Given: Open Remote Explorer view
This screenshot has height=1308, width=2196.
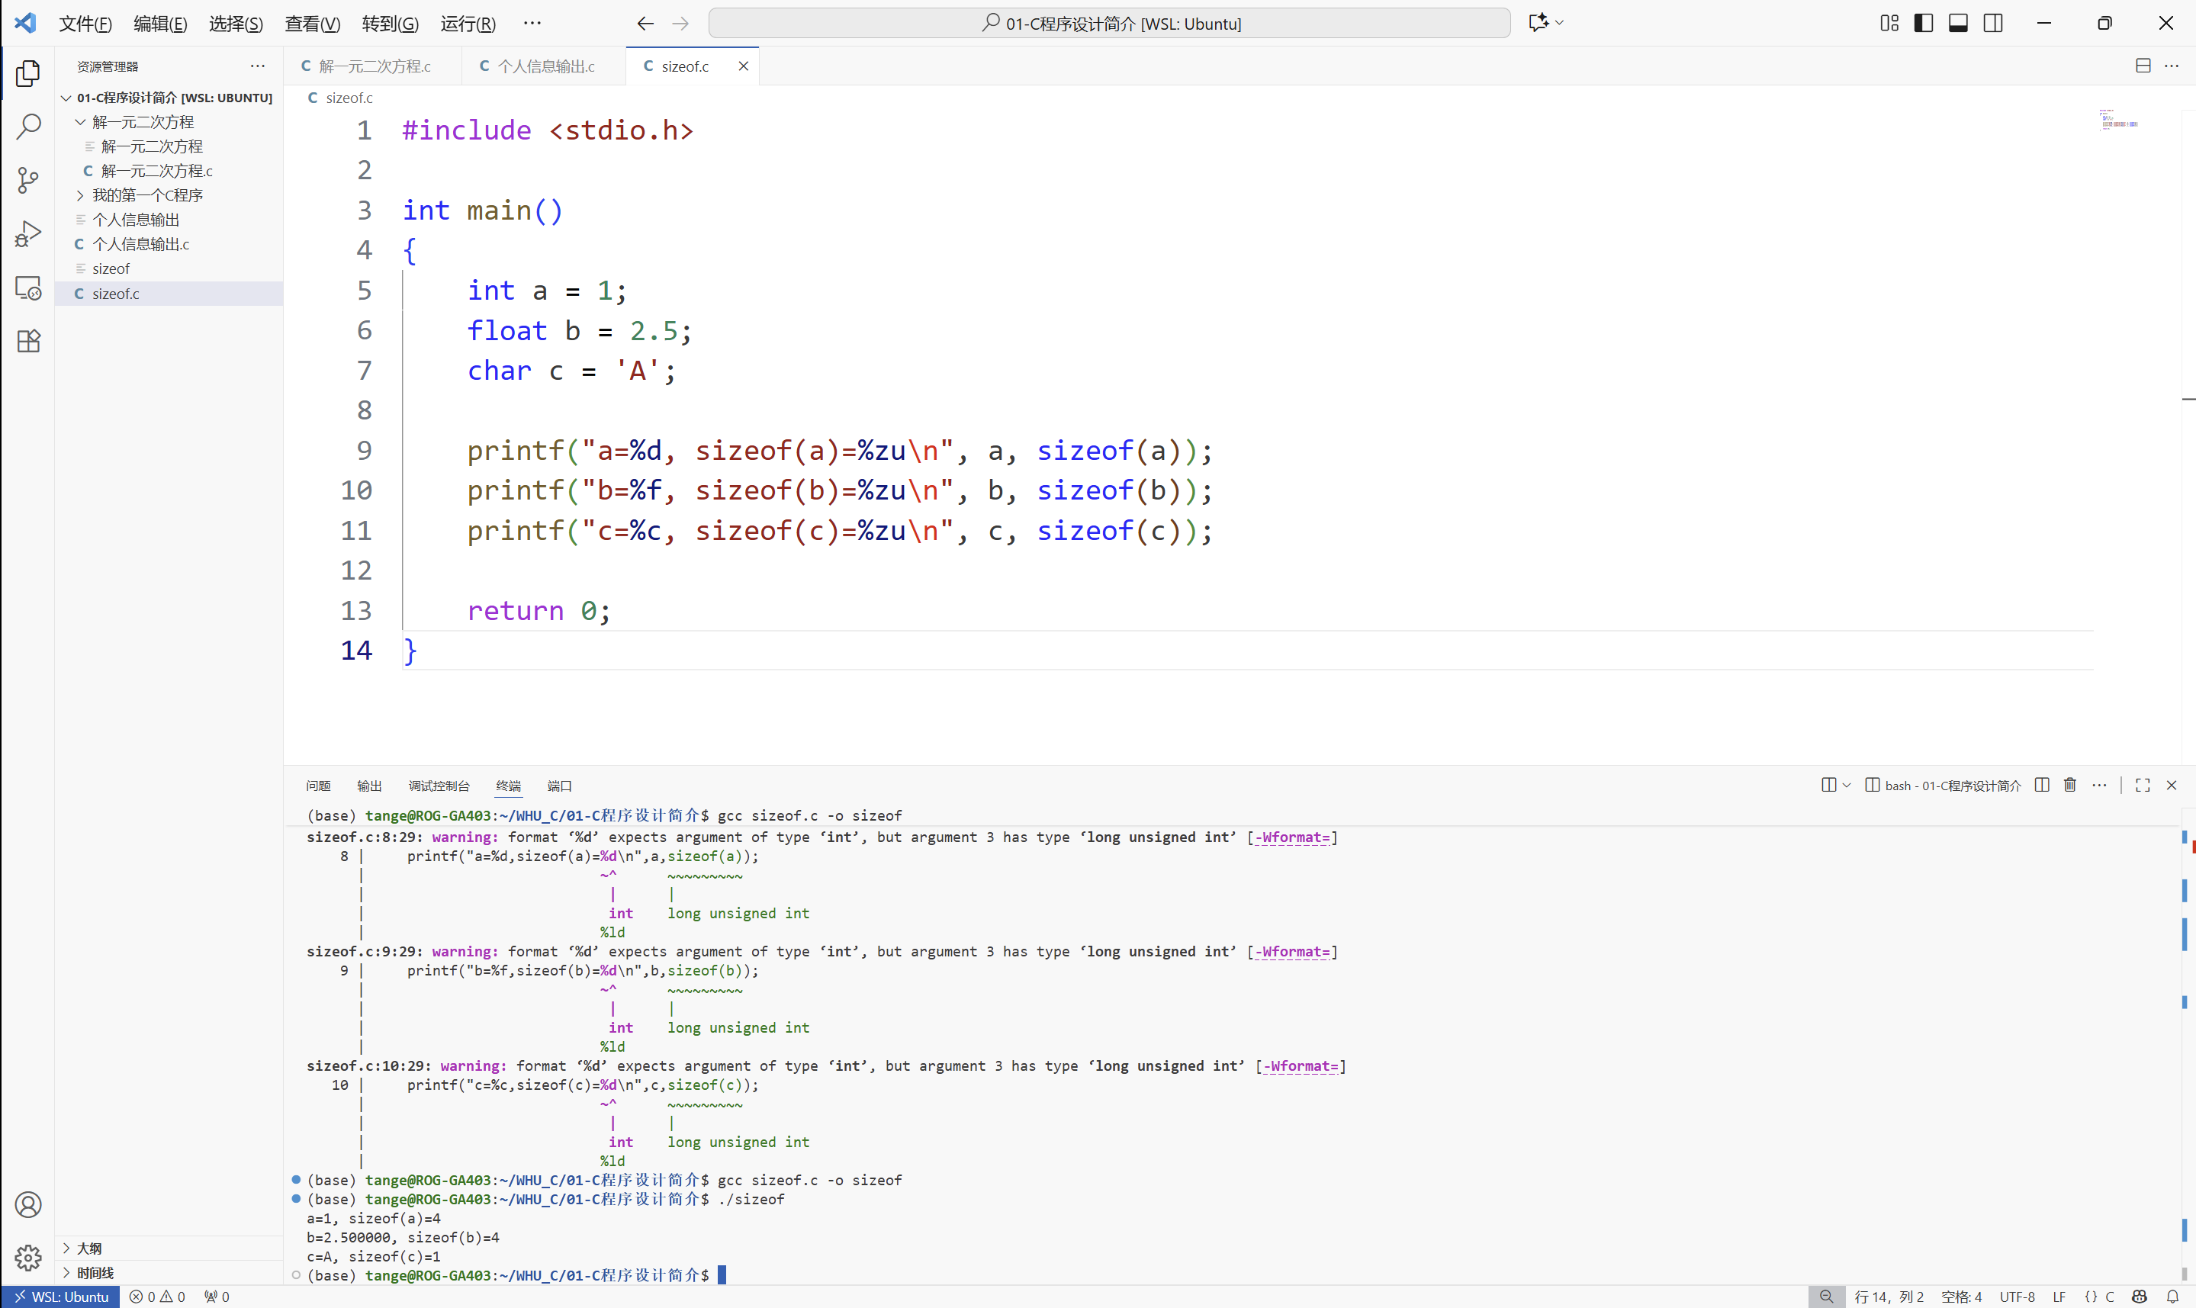Looking at the screenshot, I should point(28,288).
